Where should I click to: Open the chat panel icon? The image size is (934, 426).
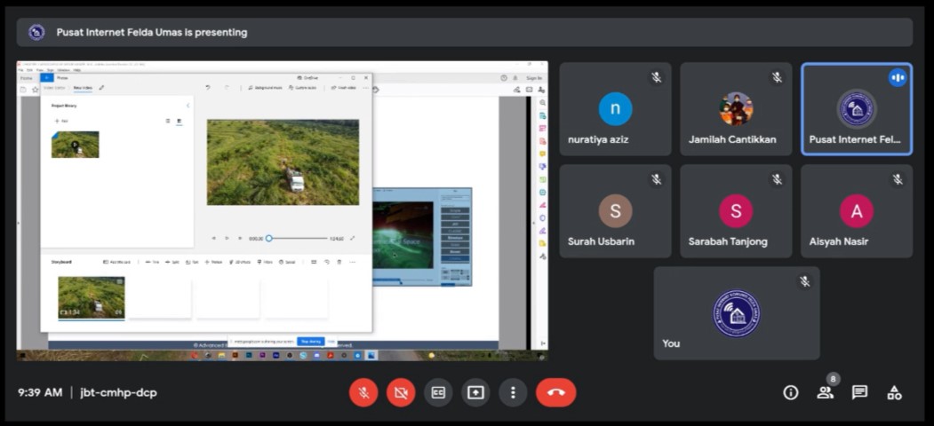pos(859,392)
